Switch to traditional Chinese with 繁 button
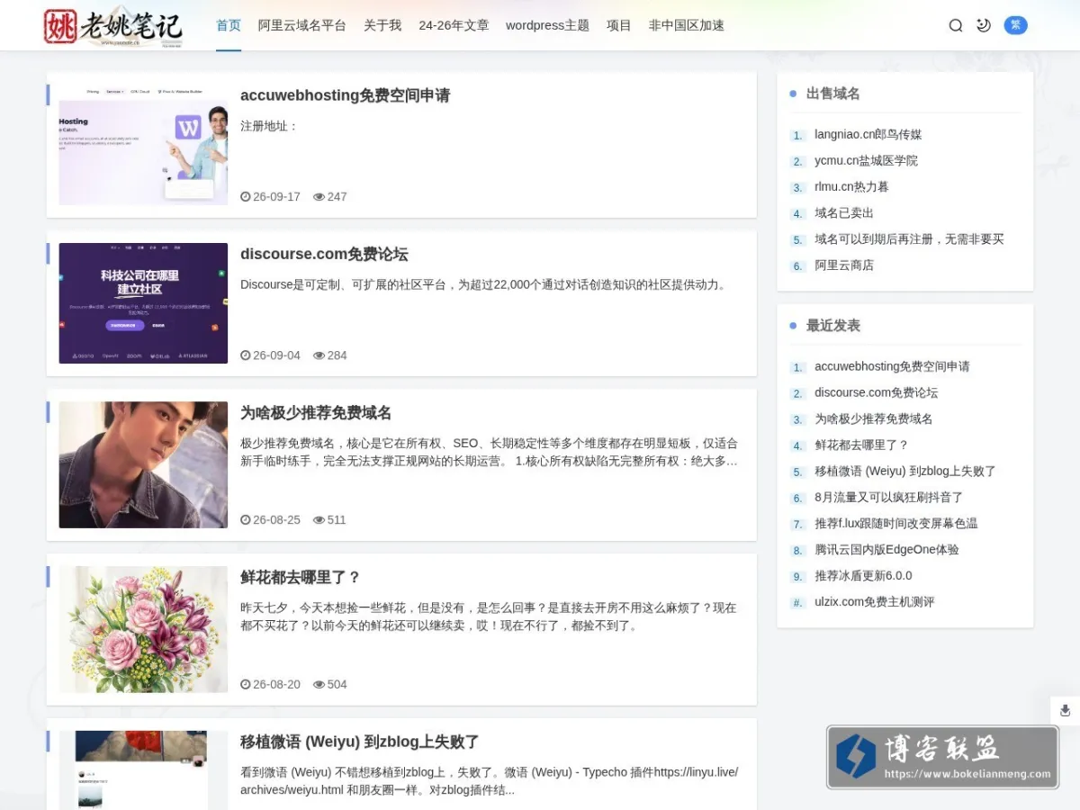Screen dimensions: 1080x810 coord(1015,25)
